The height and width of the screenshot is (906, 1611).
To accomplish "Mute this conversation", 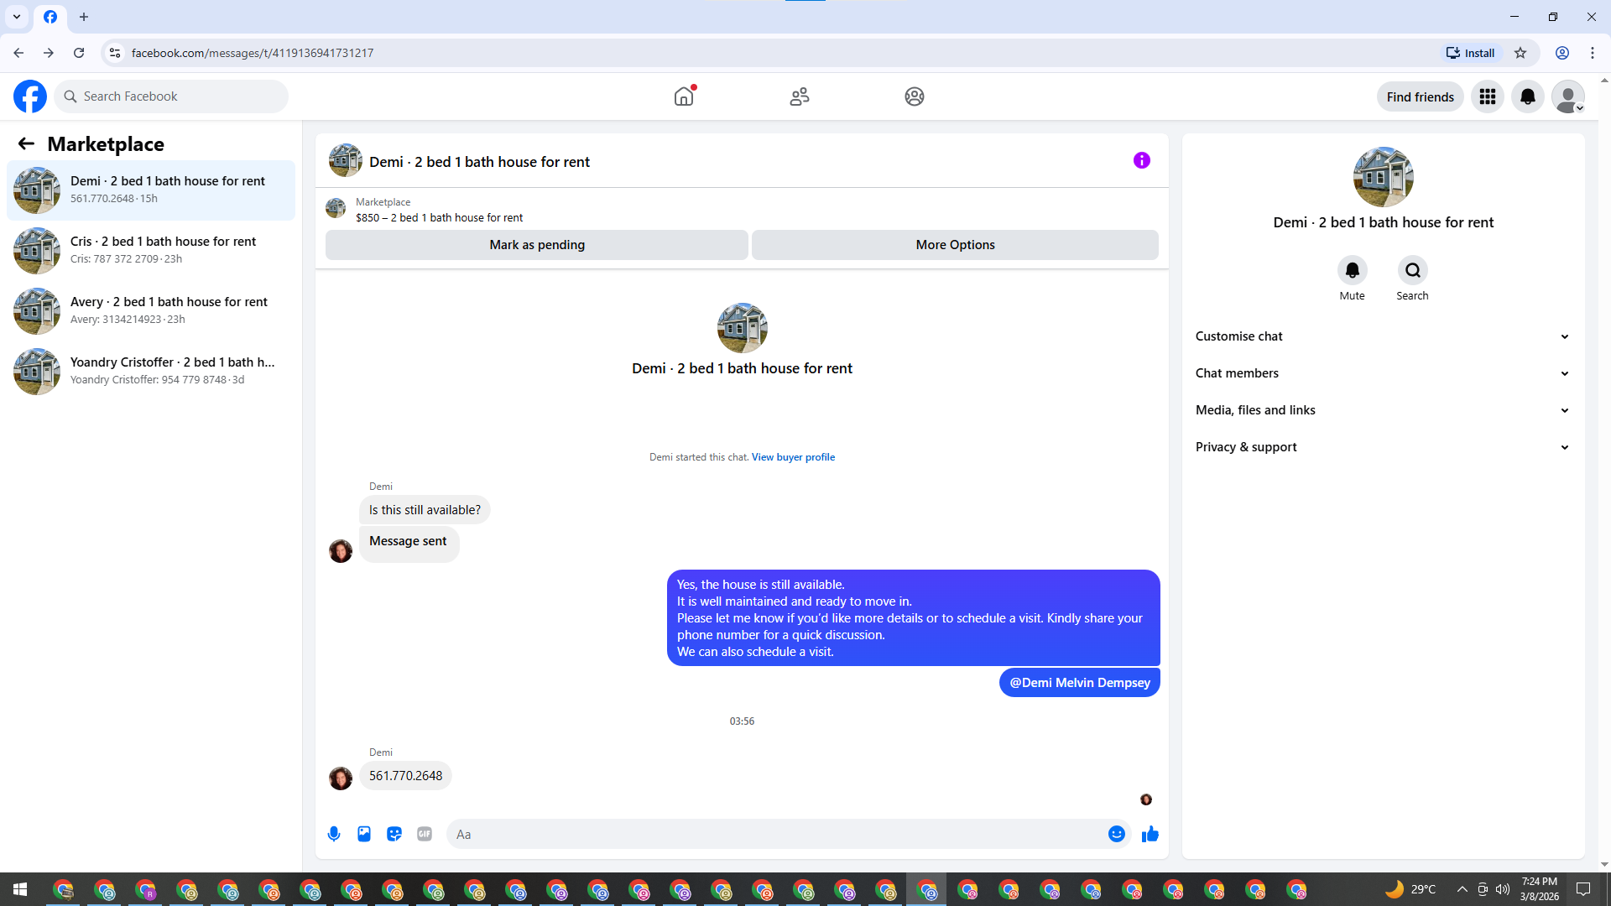I will pyautogui.click(x=1352, y=271).
